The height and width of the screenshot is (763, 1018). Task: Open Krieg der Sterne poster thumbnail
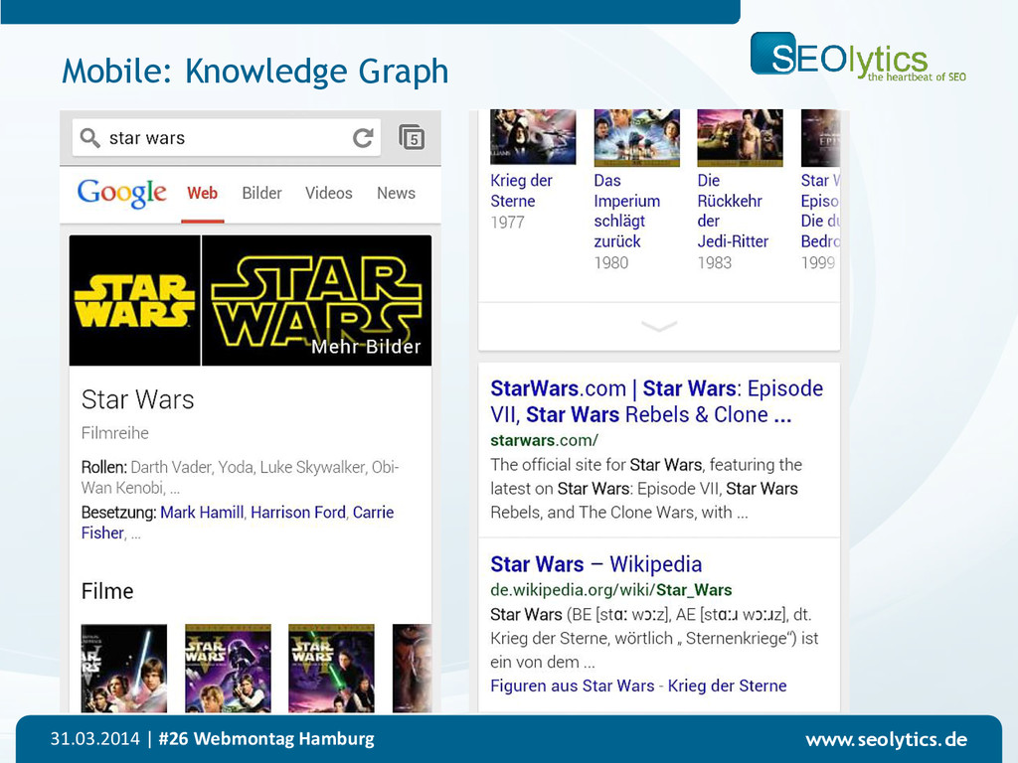[533, 137]
